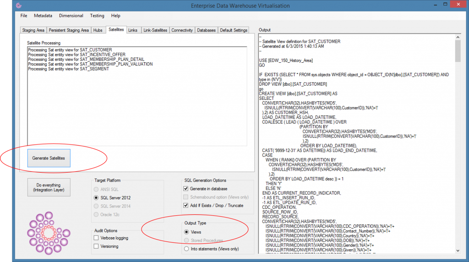469x262 pixels.
Task: Select SQL Server 2012 target platform
Action: (96, 197)
